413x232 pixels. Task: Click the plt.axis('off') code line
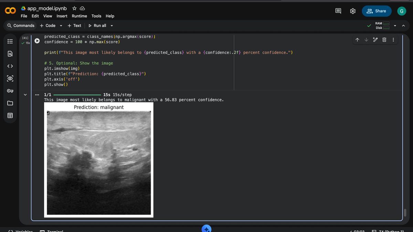pos(62,79)
